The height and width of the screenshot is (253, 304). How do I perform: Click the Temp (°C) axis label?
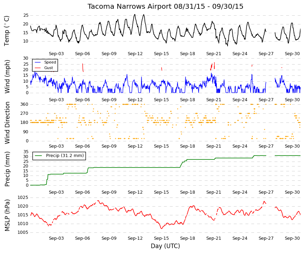[7, 31]
